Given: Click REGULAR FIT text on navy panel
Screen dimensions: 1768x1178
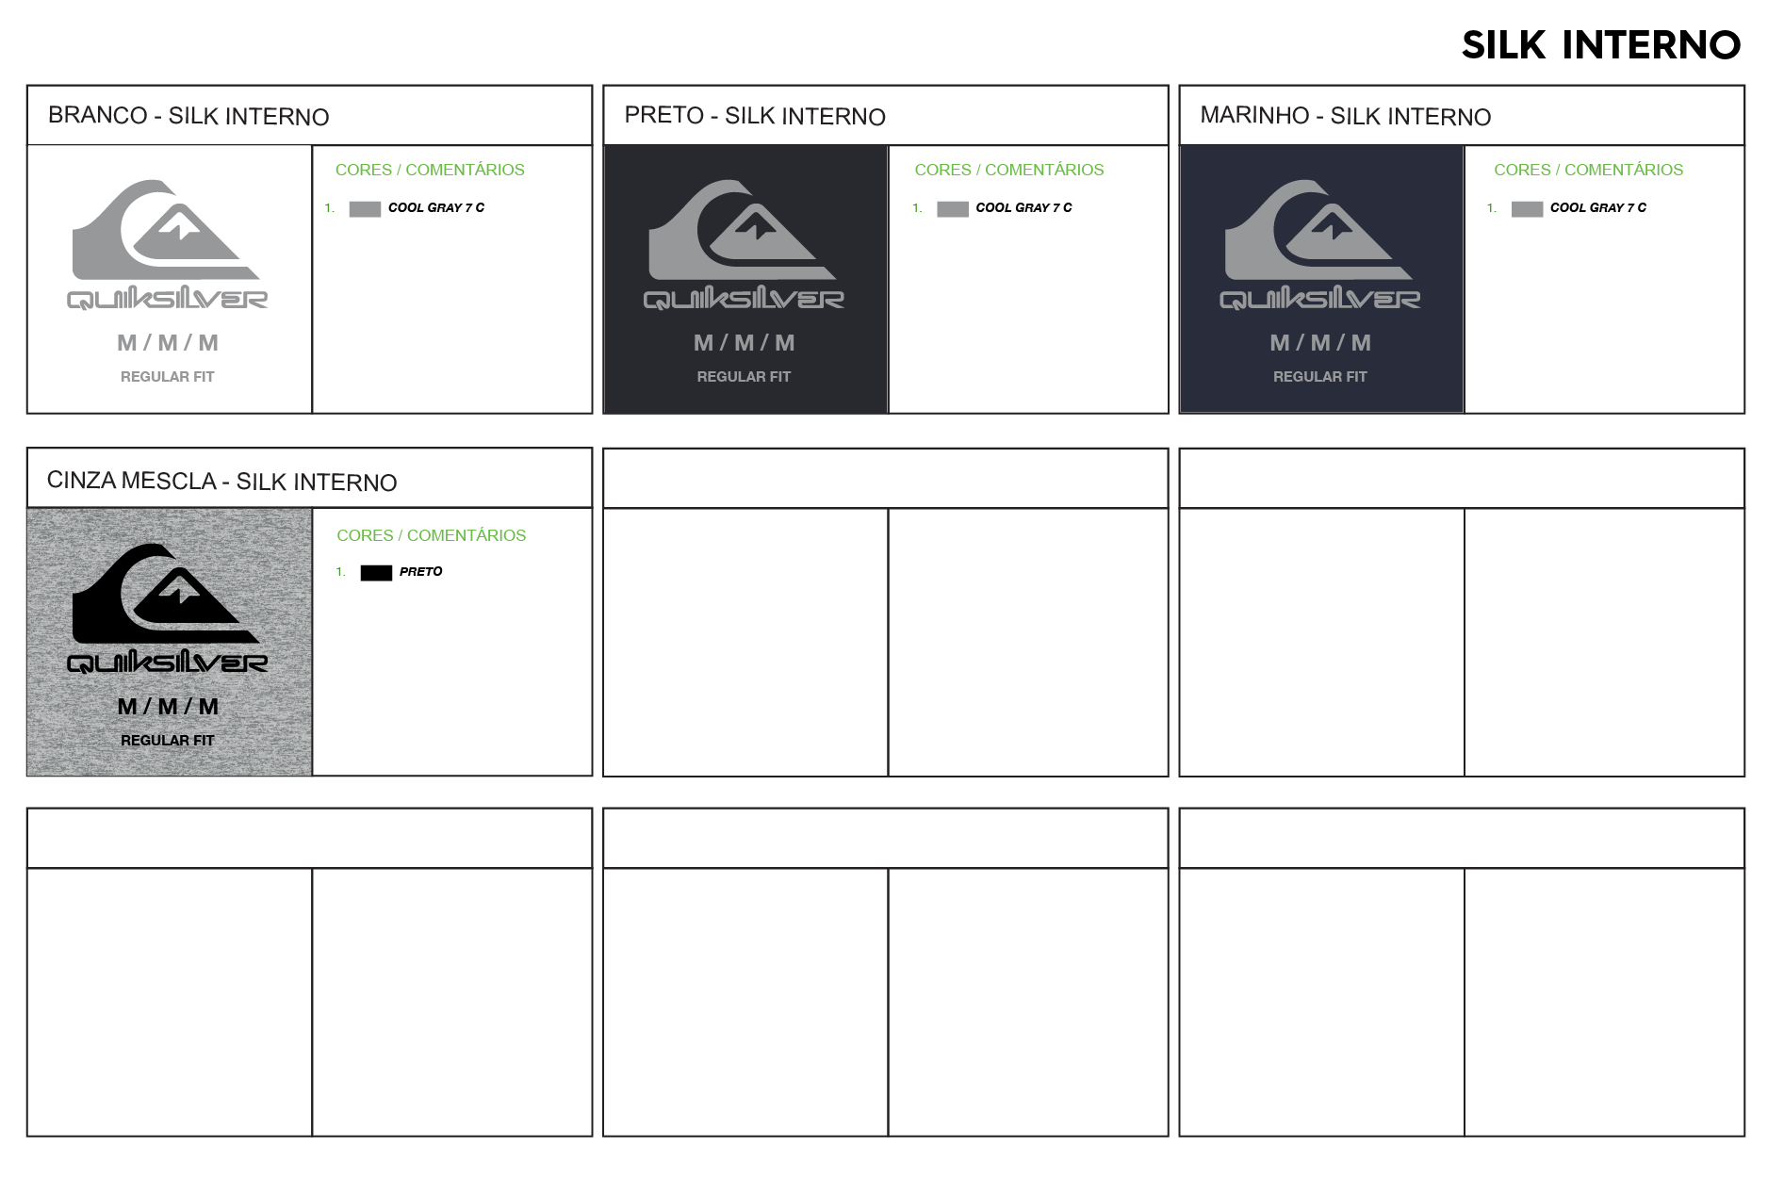Looking at the screenshot, I should click(1320, 377).
